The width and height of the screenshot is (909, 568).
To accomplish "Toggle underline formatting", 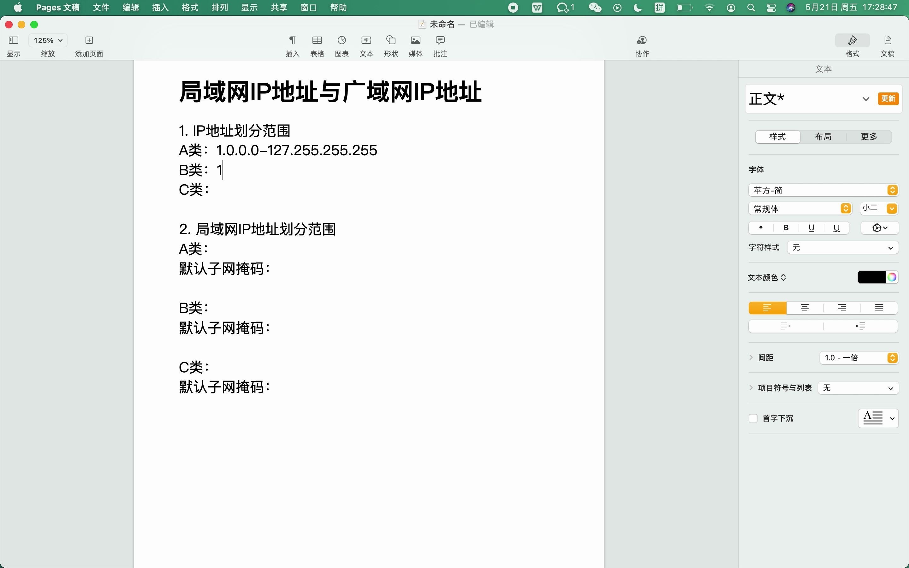I will pos(811,228).
